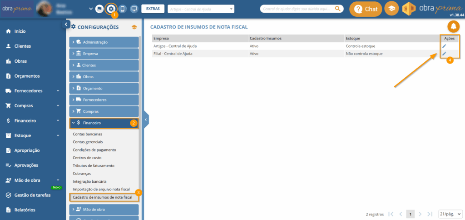
Task: Edit the Artigos - Central de Ajuda row
Action: (444, 46)
